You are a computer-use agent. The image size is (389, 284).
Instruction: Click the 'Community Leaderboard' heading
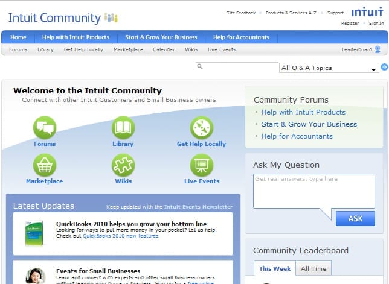[301, 250]
